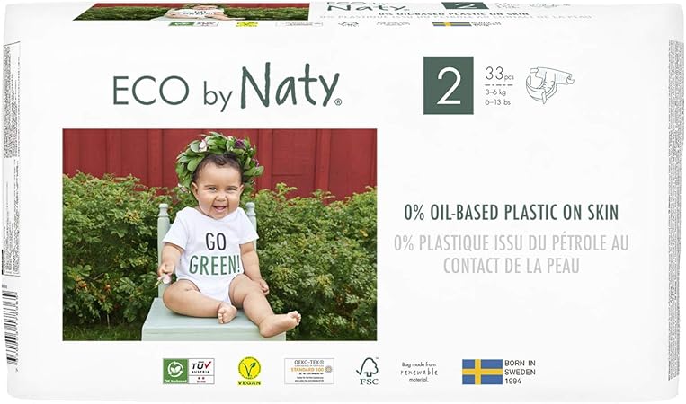Click the baby photo on the package
The height and width of the screenshot is (404, 686).
point(219,235)
